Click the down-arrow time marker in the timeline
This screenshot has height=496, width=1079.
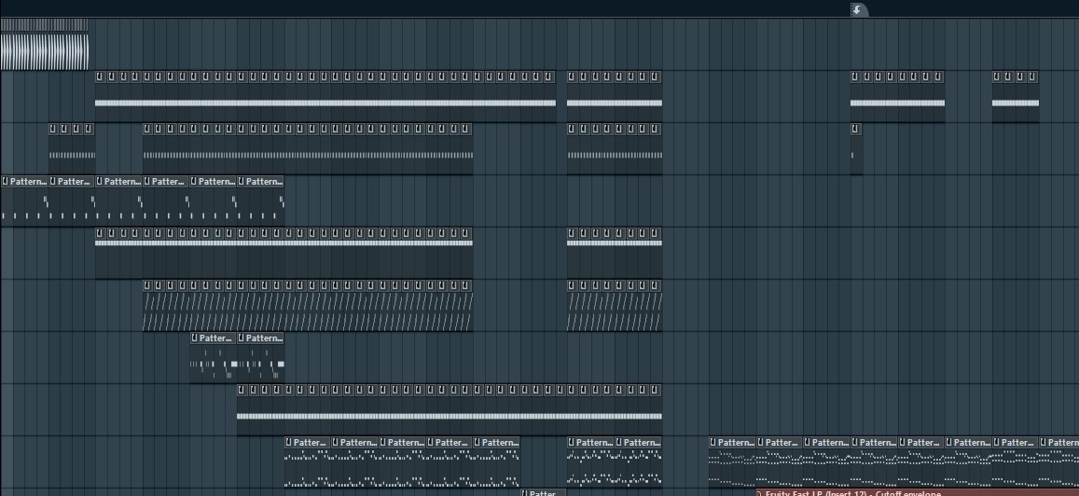[857, 9]
